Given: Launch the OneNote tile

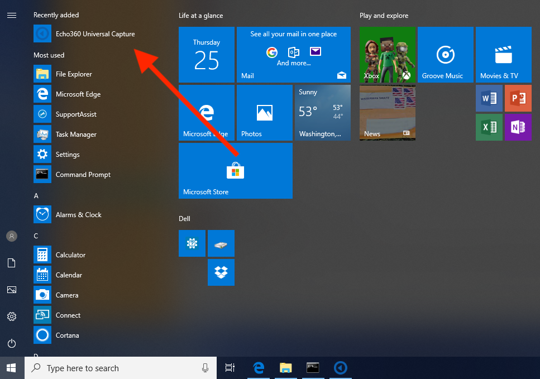Looking at the screenshot, I should 518,128.
